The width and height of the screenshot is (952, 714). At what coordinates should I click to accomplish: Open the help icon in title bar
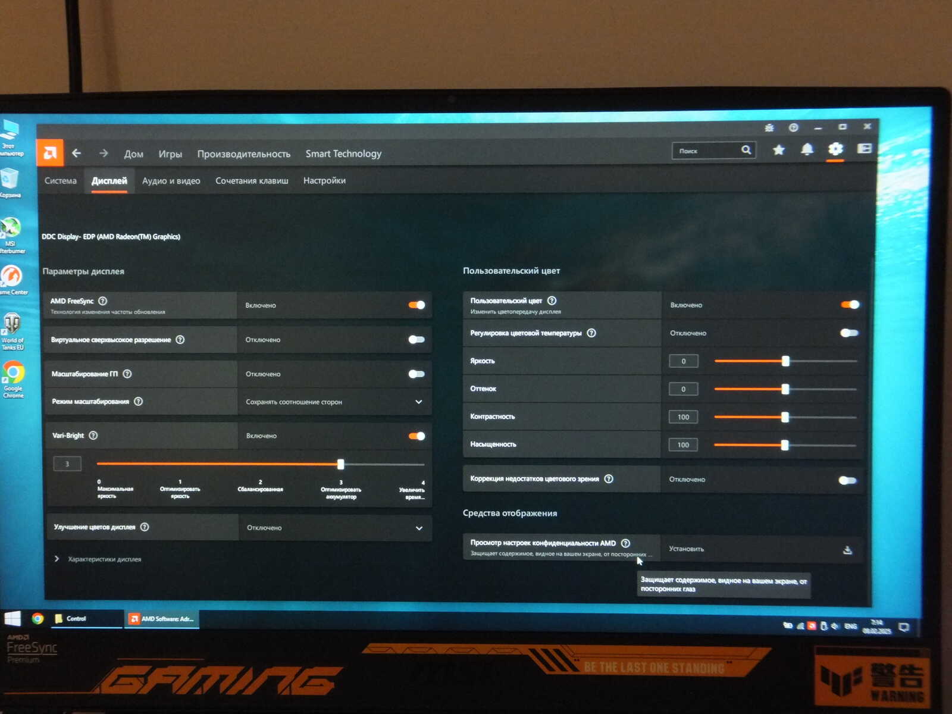click(x=794, y=127)
